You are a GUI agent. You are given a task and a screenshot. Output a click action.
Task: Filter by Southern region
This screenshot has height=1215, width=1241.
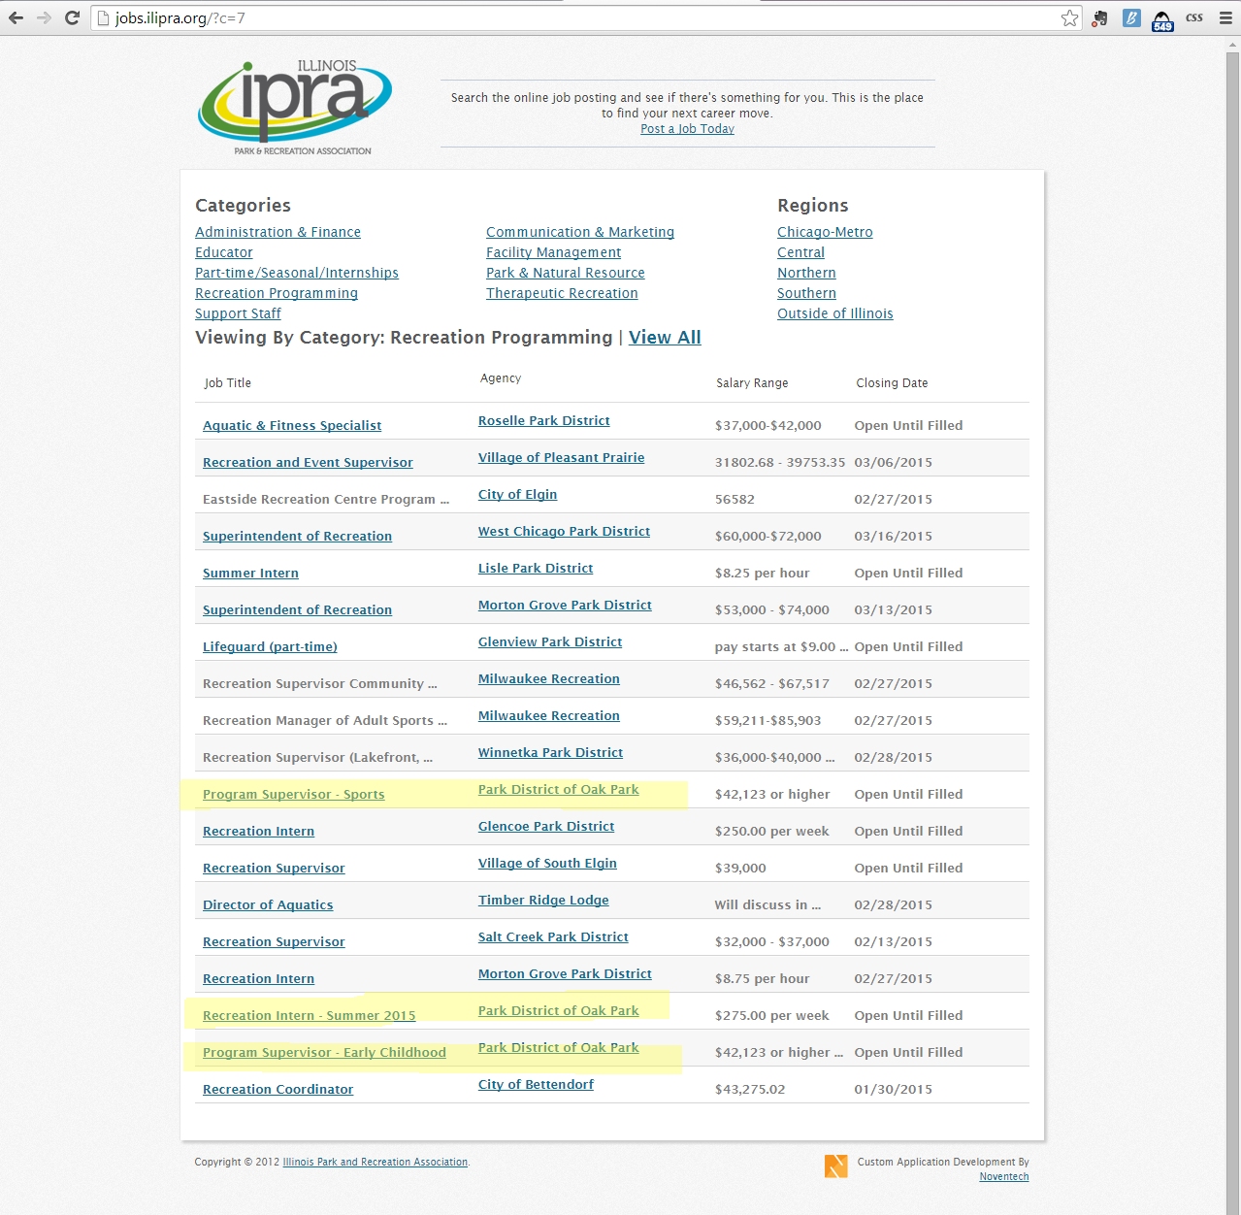pyautogui.click(x=806, y=293)
